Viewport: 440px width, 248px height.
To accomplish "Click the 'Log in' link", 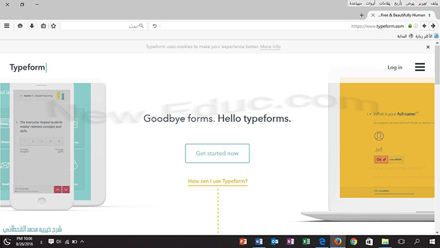I will (395, 67).
